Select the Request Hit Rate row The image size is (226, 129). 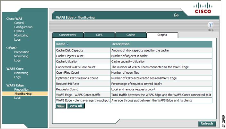[134, 84]
